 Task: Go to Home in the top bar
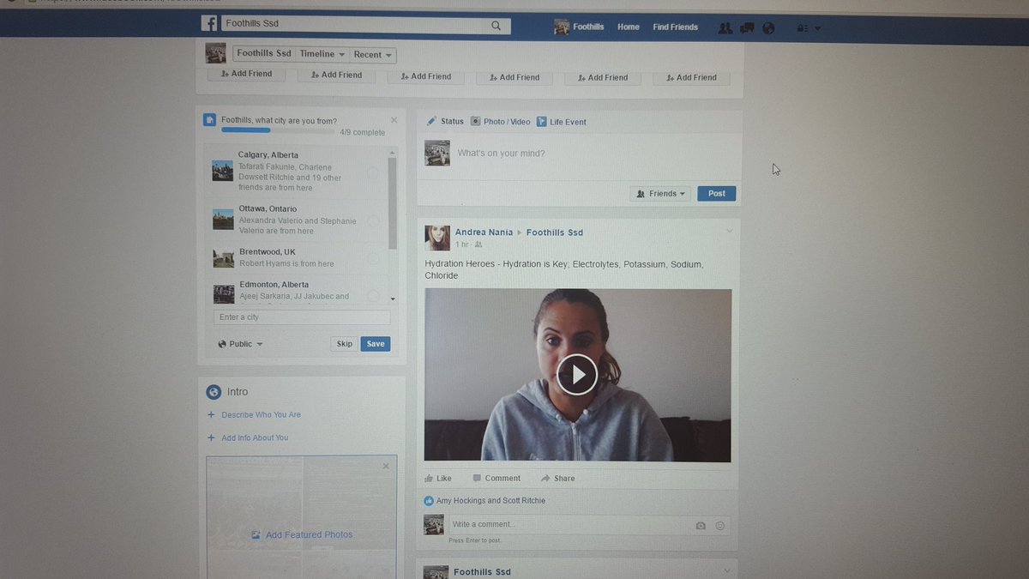point(629,27)
